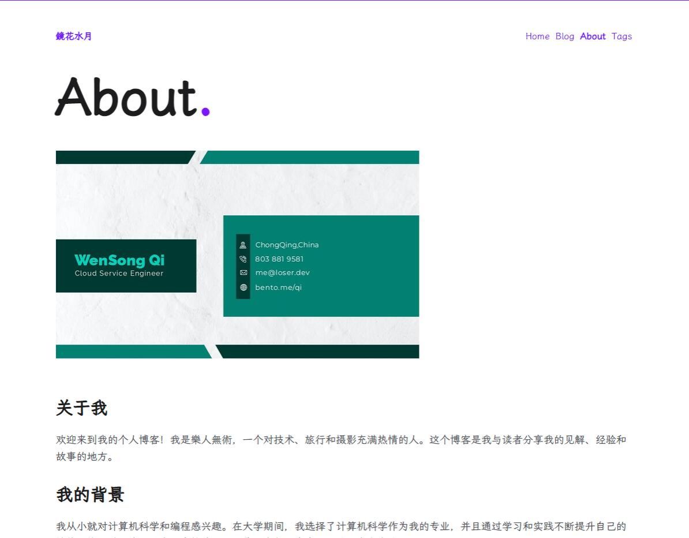689x538 pixels.
Task: Open the Home page from navigation
Action: (x=537, y=36)
